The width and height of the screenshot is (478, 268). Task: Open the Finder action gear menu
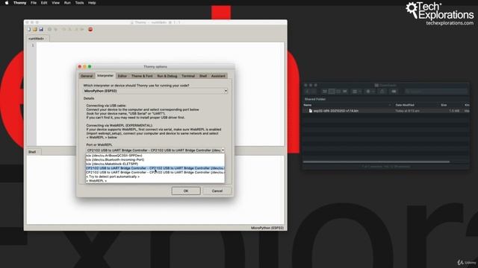(370, 92)
